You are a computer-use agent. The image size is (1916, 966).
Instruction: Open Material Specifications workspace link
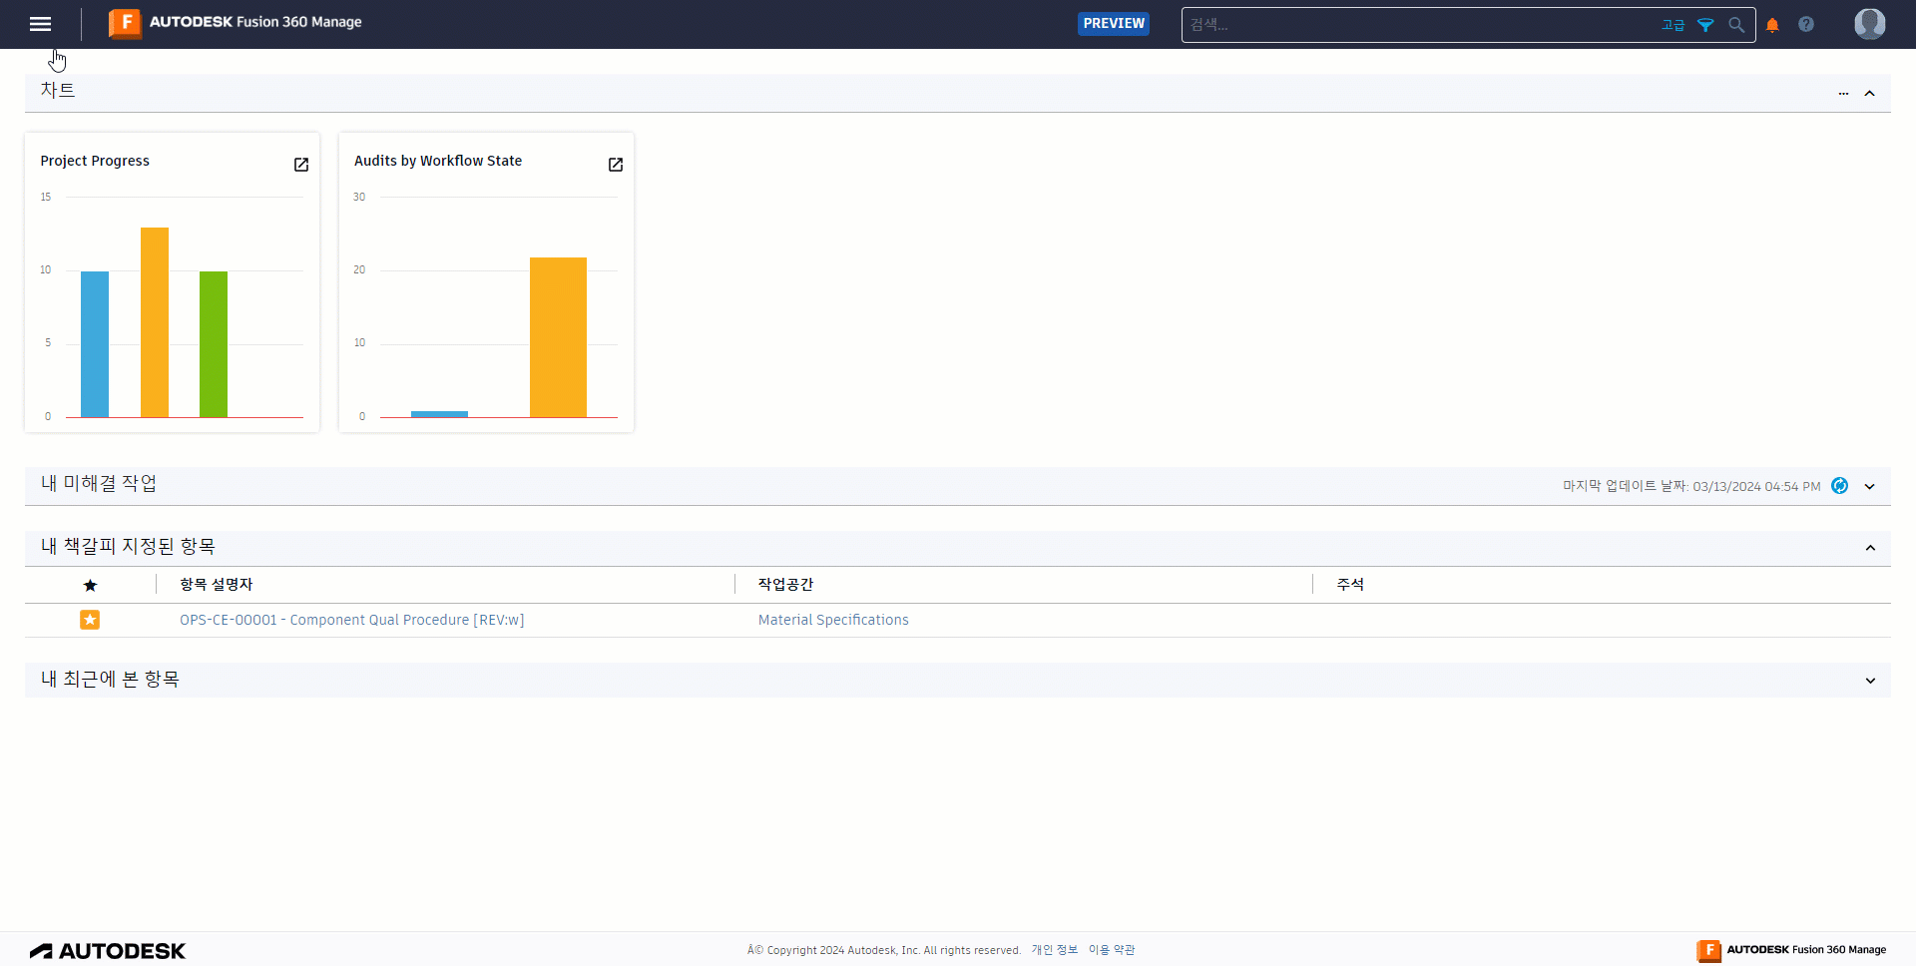(833, 620)
